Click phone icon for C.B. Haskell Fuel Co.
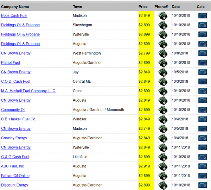The width and height of the screenshot is (211, 190). [x=162, y=119]
